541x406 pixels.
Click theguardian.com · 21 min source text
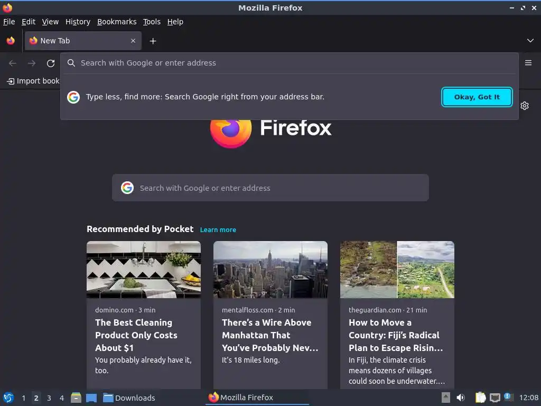[x=388, y=310]
